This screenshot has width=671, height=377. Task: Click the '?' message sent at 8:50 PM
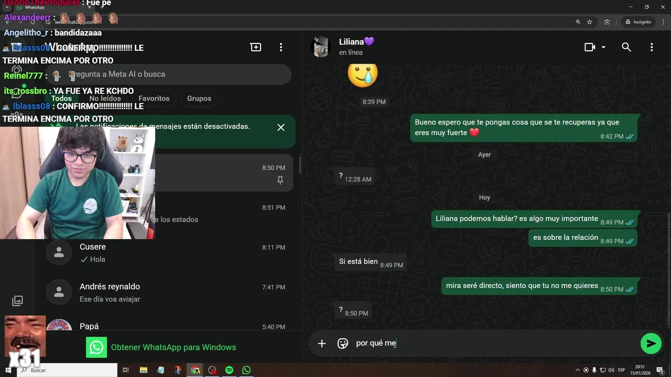pos(353,310)
